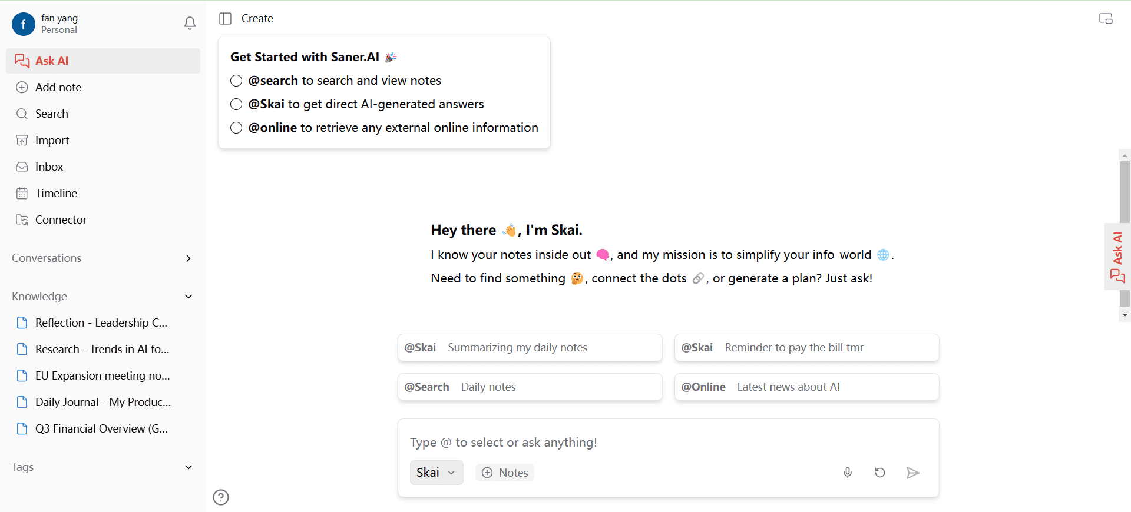
Task: Expand the Conversations section
Action: click(188, 258)
